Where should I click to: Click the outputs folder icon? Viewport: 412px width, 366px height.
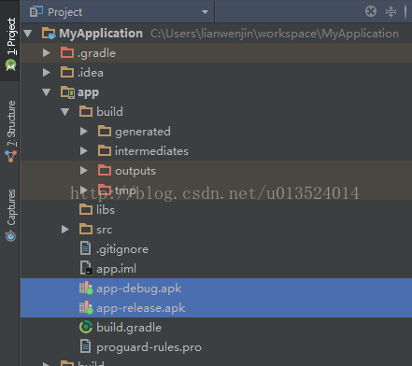[105, 170]
